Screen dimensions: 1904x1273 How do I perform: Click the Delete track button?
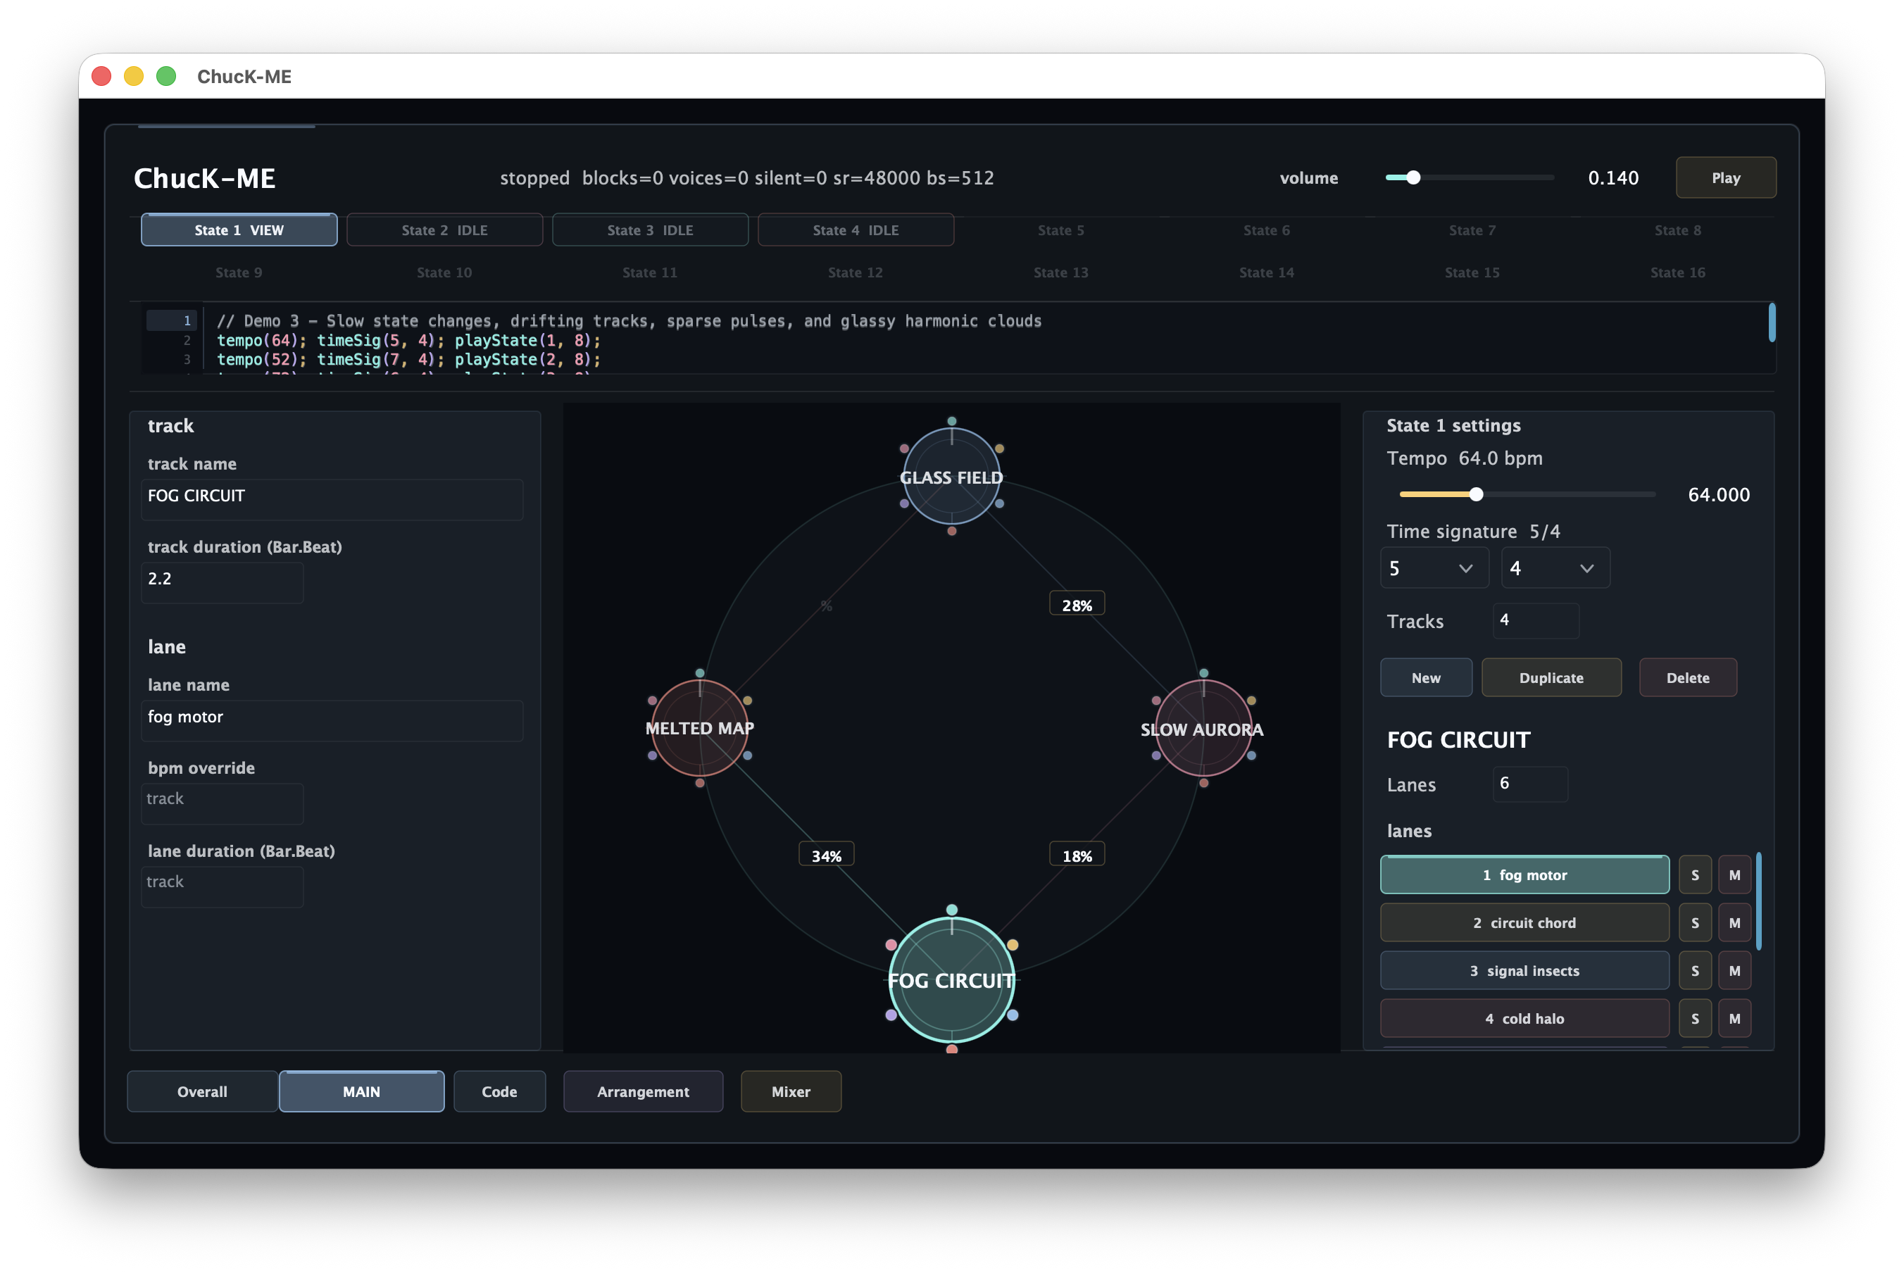[1687, 678]
